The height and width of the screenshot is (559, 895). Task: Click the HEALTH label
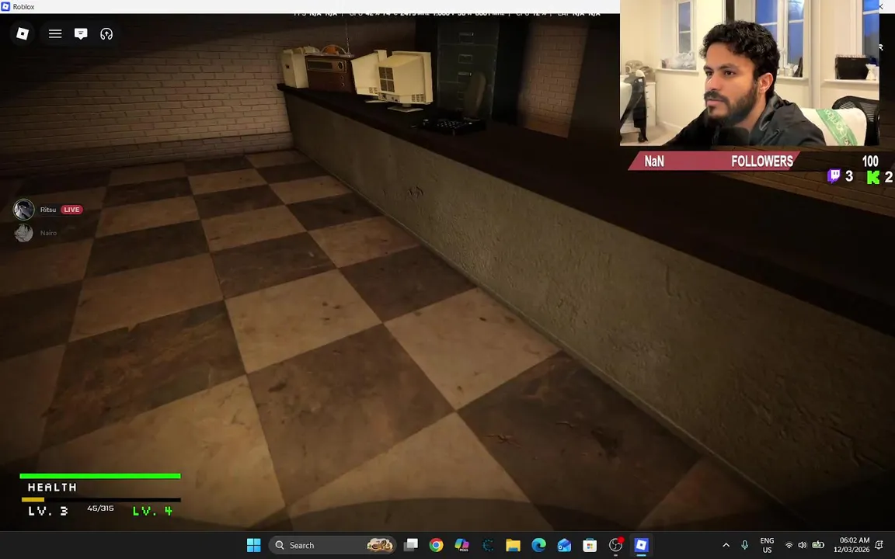point(52,487)
